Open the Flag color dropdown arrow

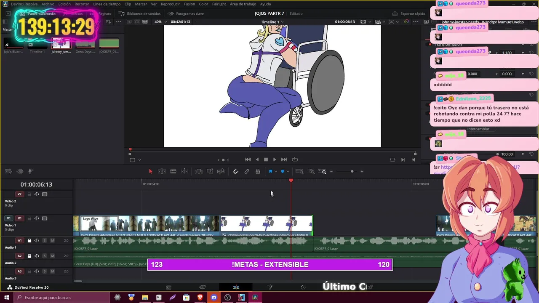tap(276, 171)
